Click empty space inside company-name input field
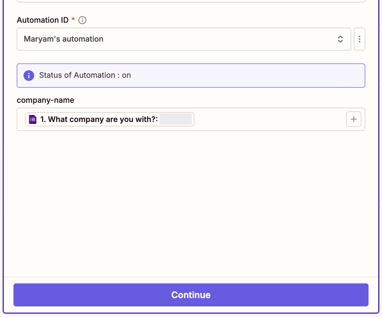Screen dimensions: 382x317 tap(269, 119)
